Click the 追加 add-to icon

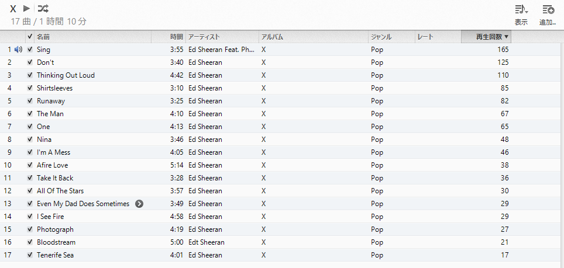coord(548,10)
